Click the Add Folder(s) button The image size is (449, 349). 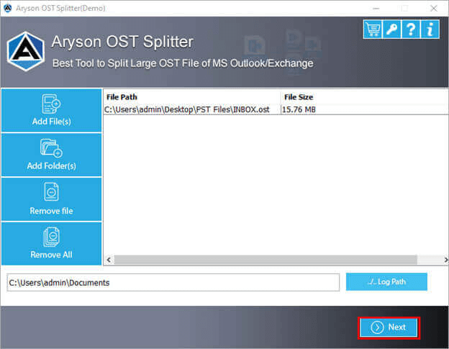coord(52,155)
